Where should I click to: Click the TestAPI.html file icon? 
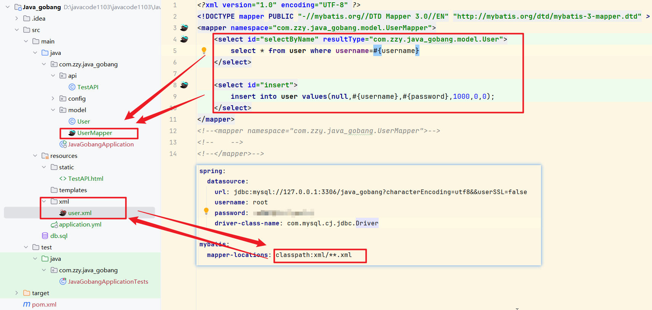click(63, 178)
